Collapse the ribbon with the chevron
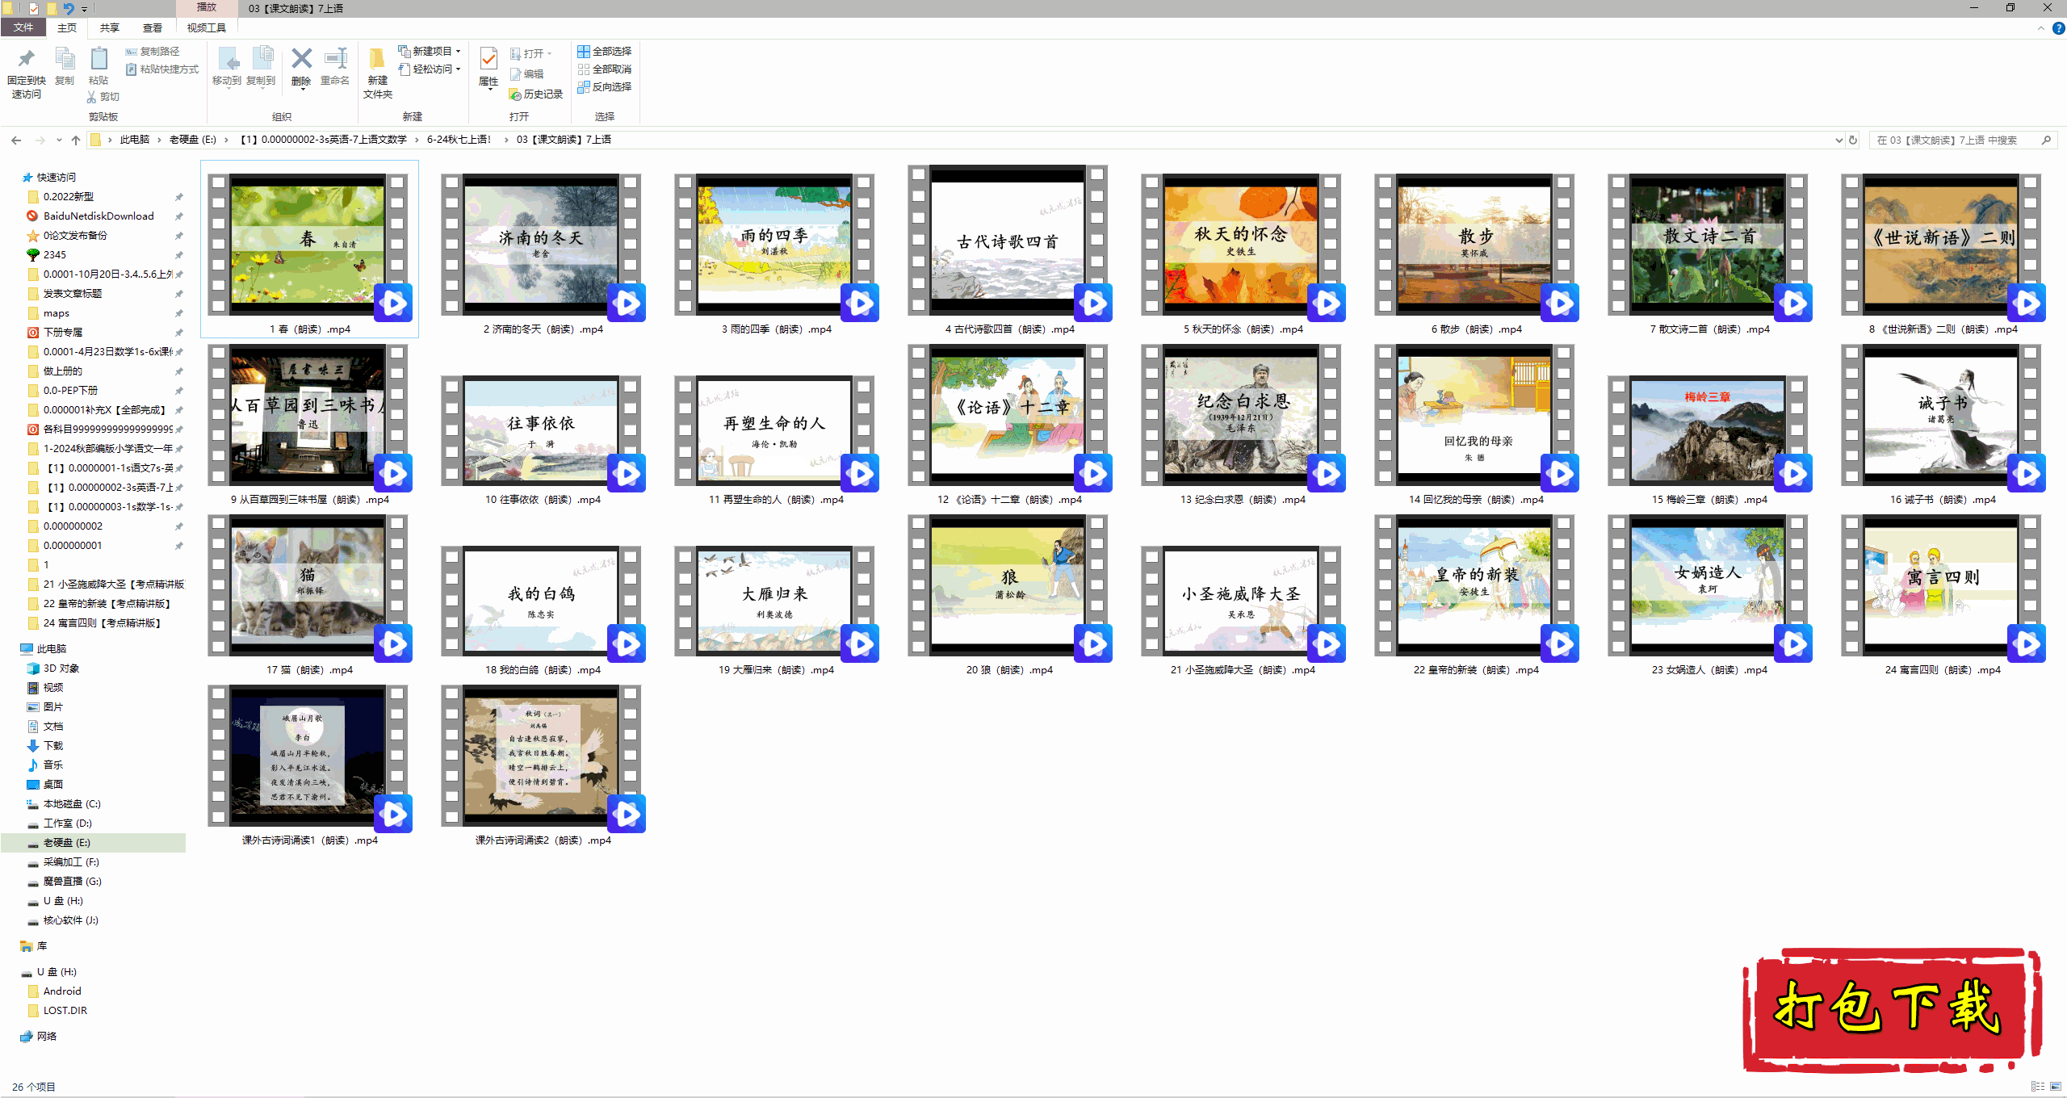 [x=2040, y=28]
